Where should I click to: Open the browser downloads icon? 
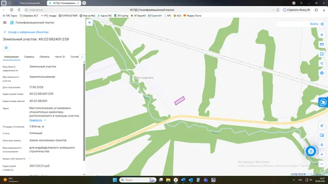(324, 10)
